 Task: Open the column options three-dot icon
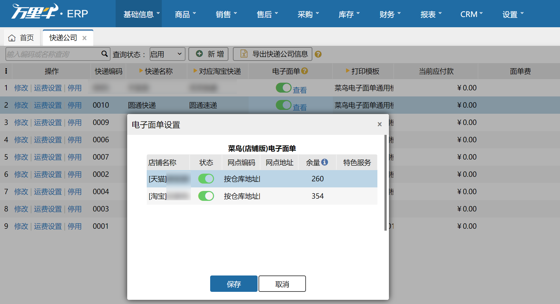point(6,71)
